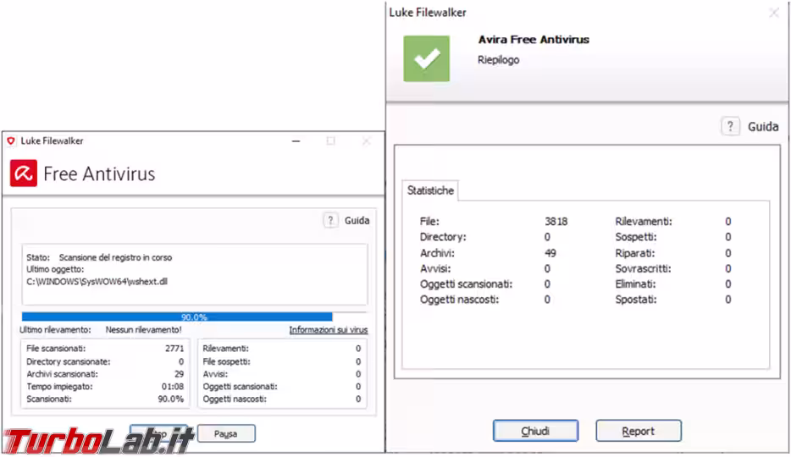The height and width of the screenshot is (457, 791).
Task: Open help via question mark in scan window
Action: point(330,221)
